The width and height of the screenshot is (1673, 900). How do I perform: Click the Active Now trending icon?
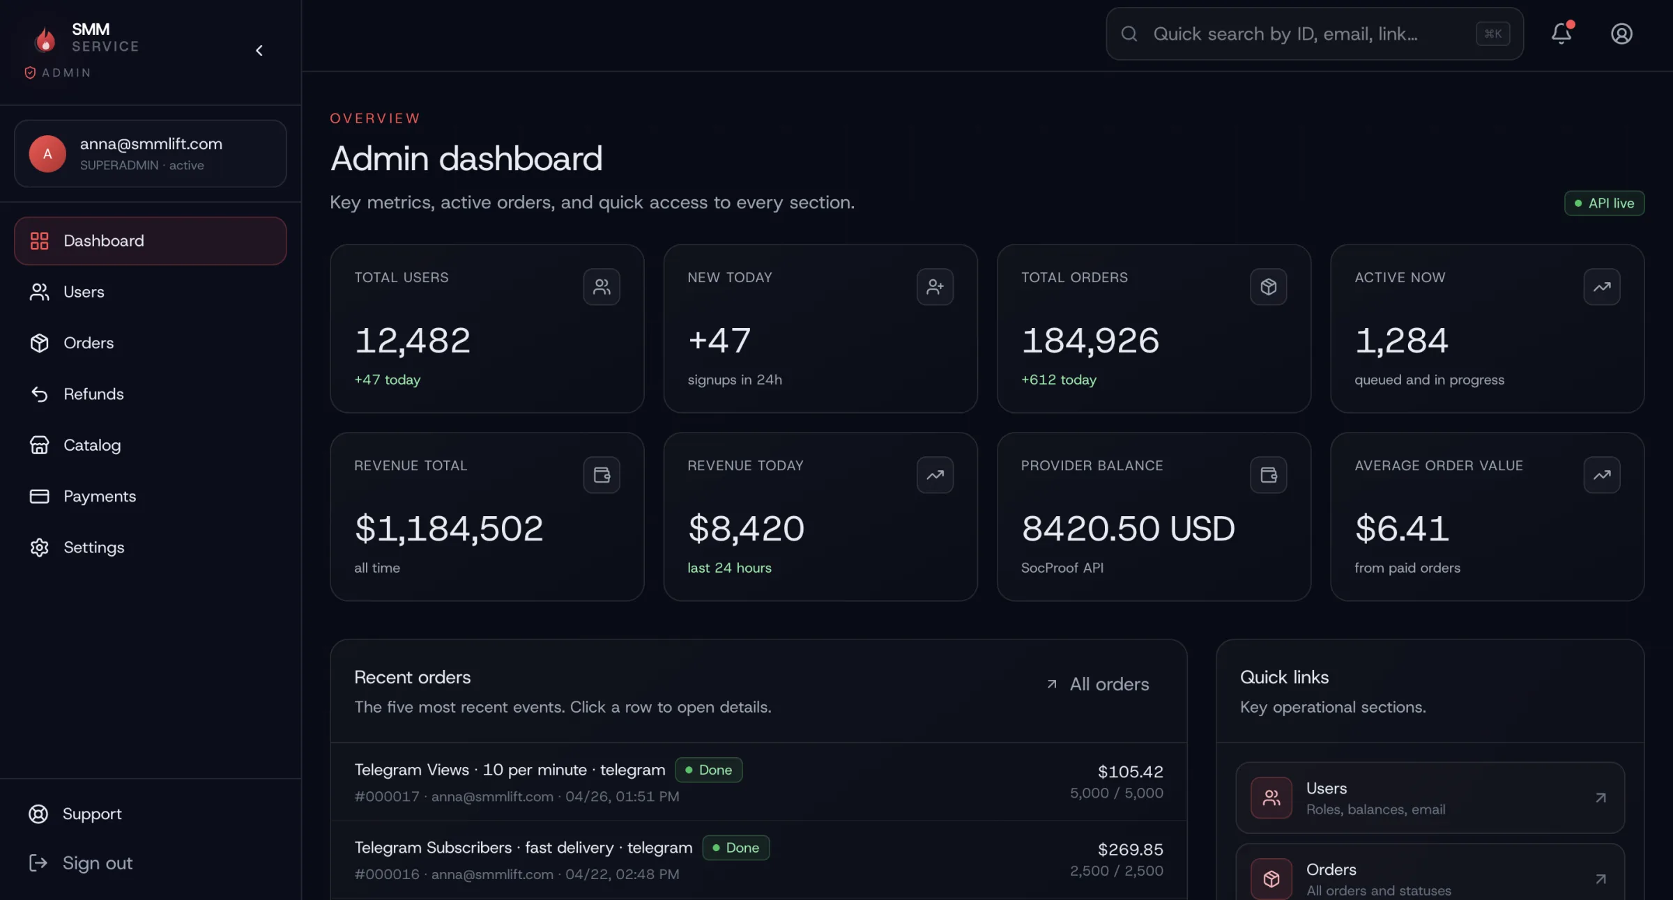1601,287
